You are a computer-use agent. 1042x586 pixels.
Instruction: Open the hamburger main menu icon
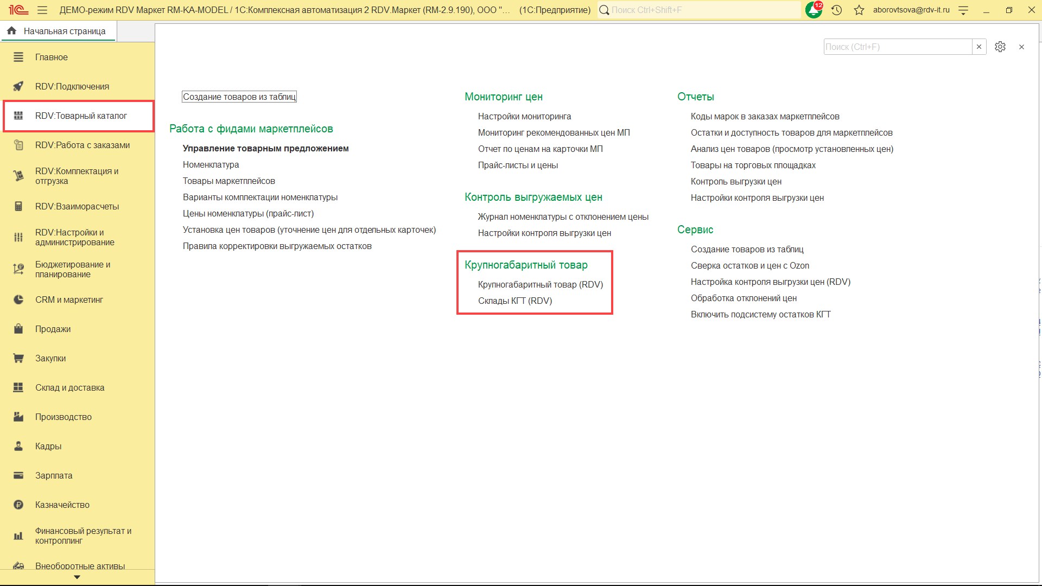(x=42, y=10)
